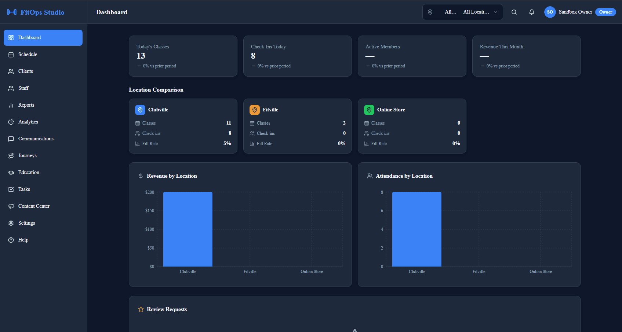Navigate to Schedule in the sidebar
The height and width of the screenshot is (332, 622).
click(x=28, y=54)
